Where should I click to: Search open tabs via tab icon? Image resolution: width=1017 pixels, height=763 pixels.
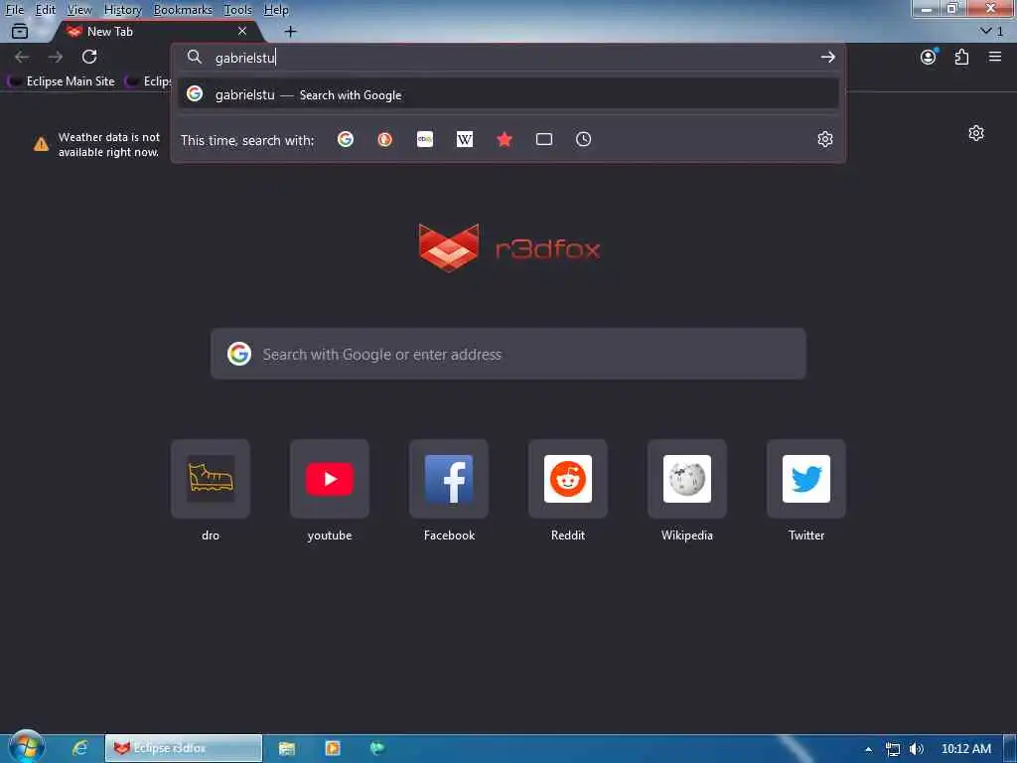[x=544, y=139]
